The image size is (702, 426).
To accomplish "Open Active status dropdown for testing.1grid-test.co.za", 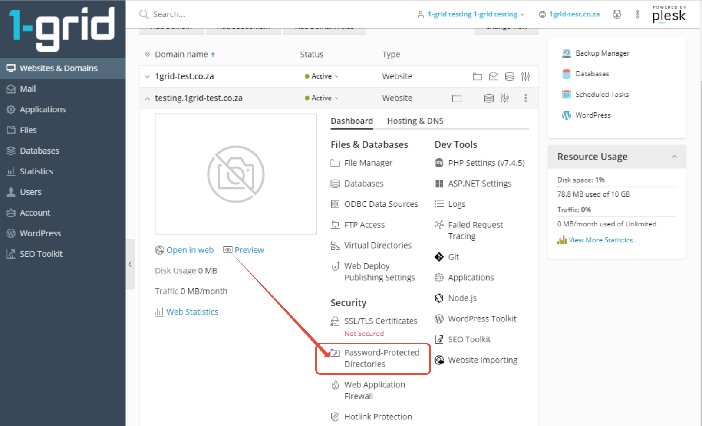I will coord(321,98).
